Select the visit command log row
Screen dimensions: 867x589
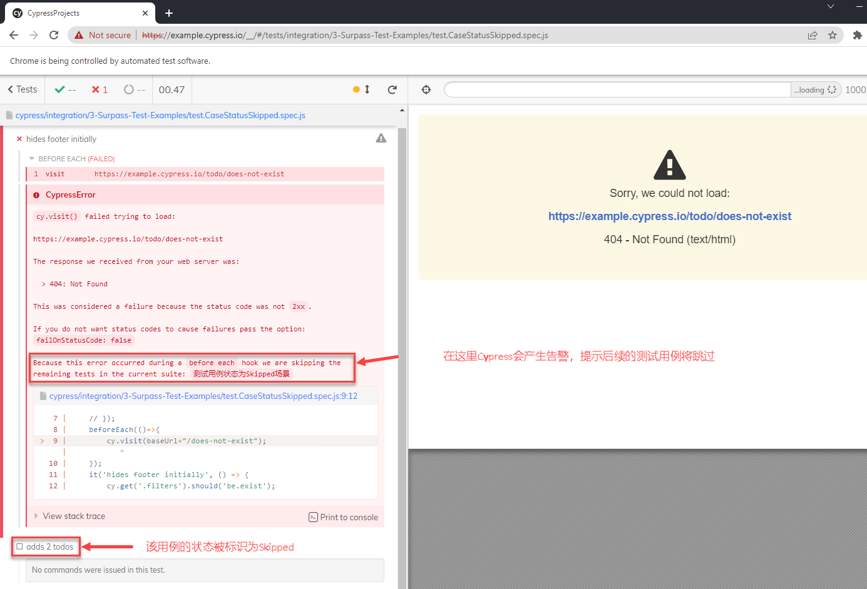point(205,174)
